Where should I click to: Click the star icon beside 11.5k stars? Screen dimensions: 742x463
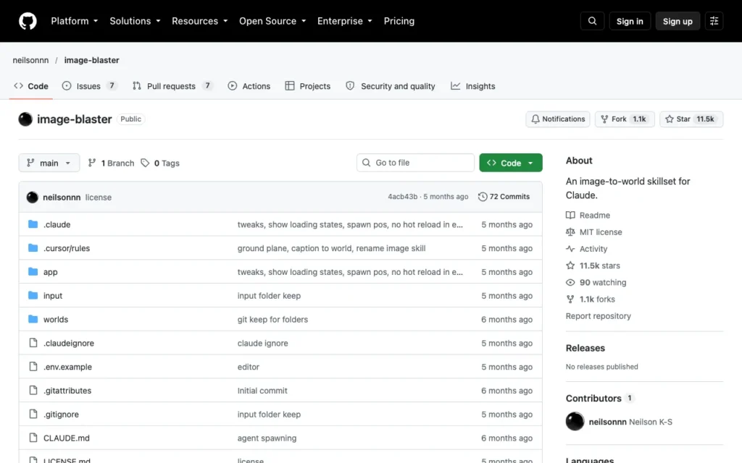pos(570,266)
